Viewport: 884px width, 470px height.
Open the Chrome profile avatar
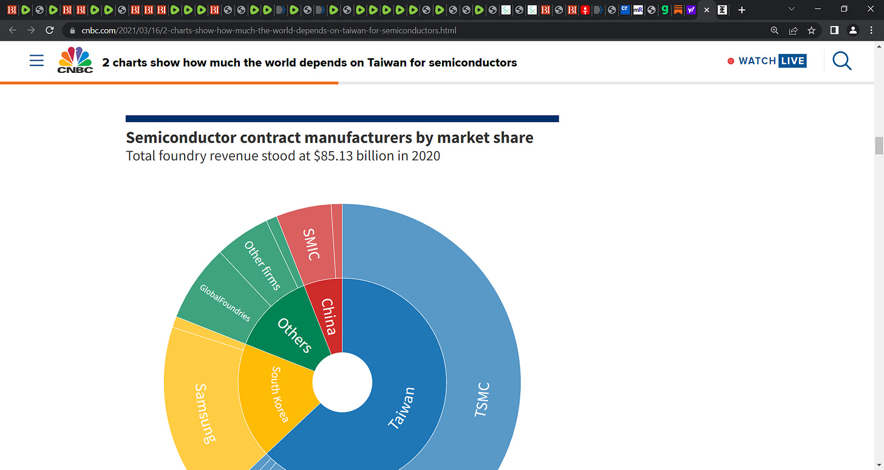tap(853, 30)
